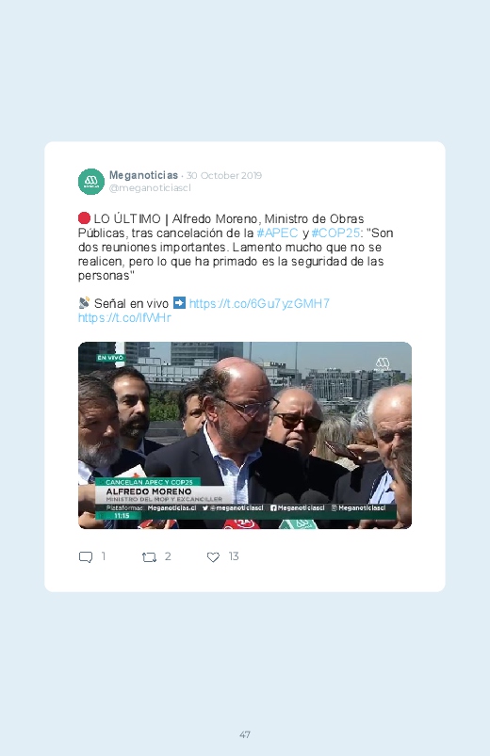Click the satellite antenna emoji before Señal en vivo
Image resolution: width=490 pixels, height=756 pixels.
tap(84, 303)
